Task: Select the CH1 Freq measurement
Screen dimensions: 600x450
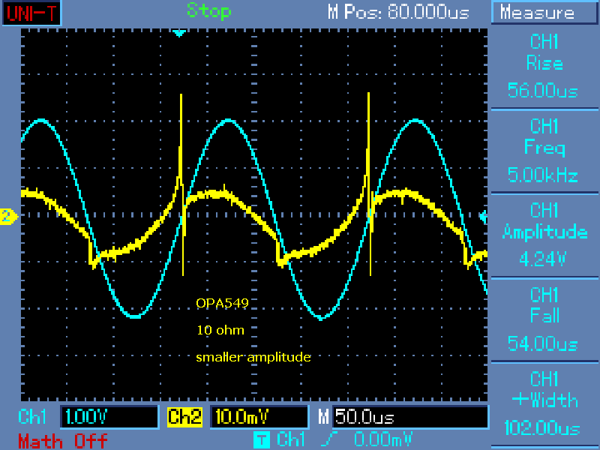Action: 544,151
